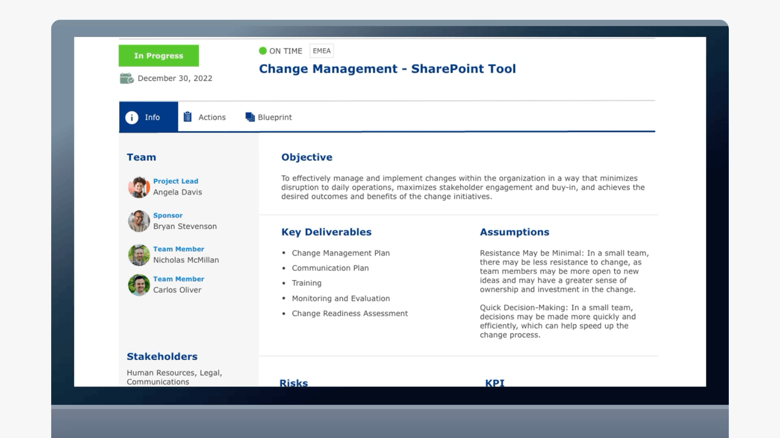
Task: Click the Team Member label above Carlos Oliver
Action: [x=178, y=279]
